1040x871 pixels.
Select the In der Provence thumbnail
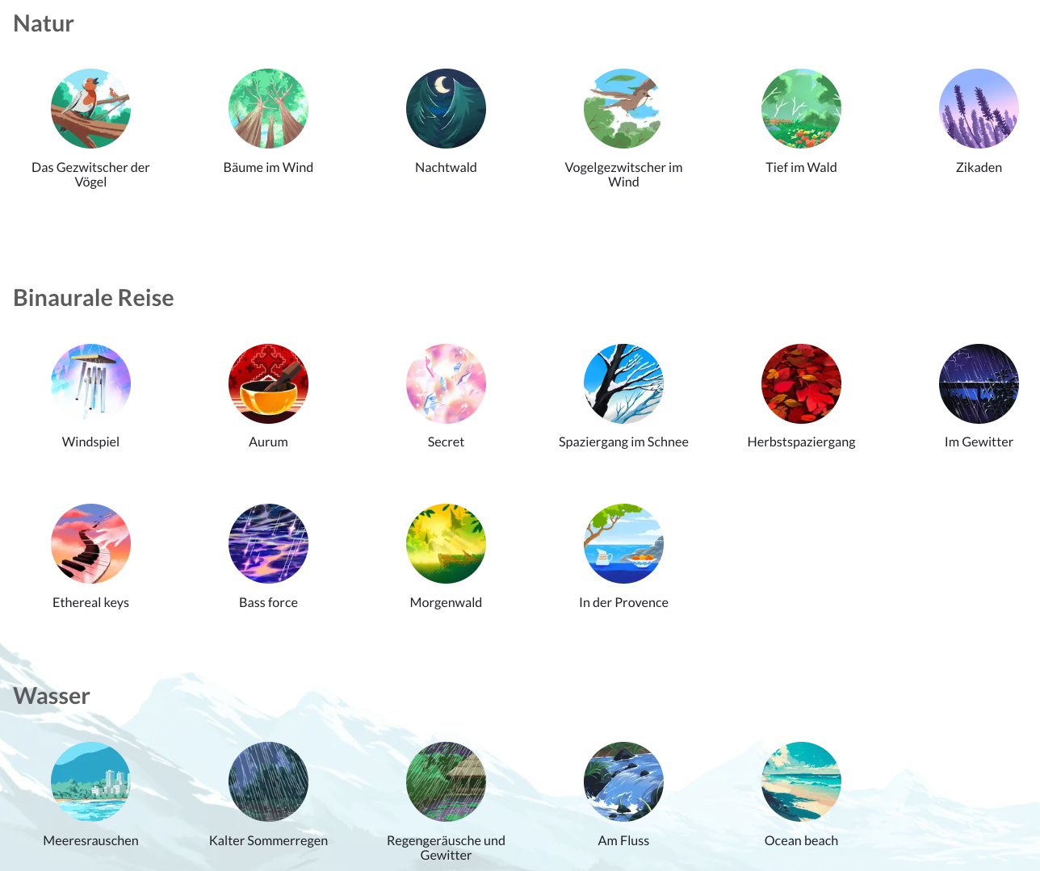coord(623,543)
